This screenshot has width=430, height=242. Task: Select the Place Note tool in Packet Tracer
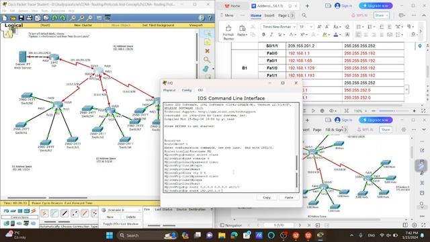pos(208,42)
